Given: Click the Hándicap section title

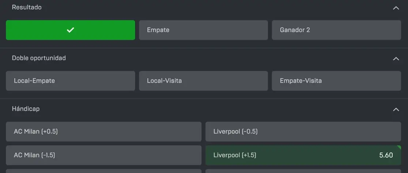Looking at the screenshot, I should [26, 109].
